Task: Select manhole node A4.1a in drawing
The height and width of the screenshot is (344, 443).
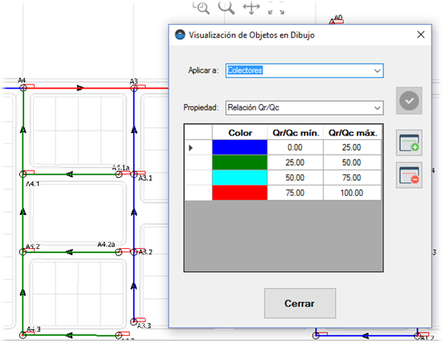Action: (x=119, y=174)
